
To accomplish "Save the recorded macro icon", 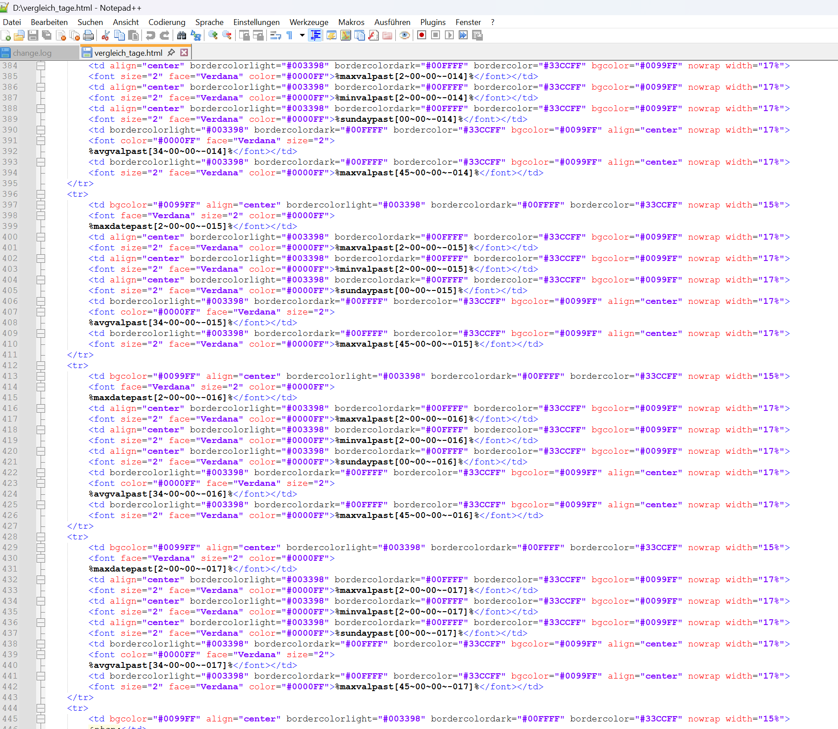I will (x=477, y=35).
